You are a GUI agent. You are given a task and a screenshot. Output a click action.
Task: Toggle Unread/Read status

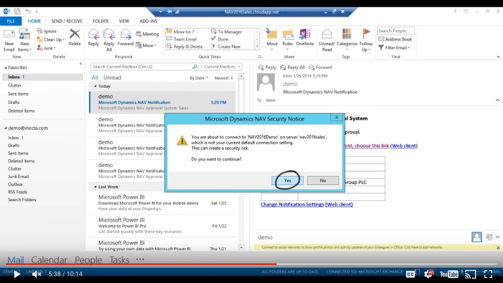pyautogui.click(x=327, y=40)
